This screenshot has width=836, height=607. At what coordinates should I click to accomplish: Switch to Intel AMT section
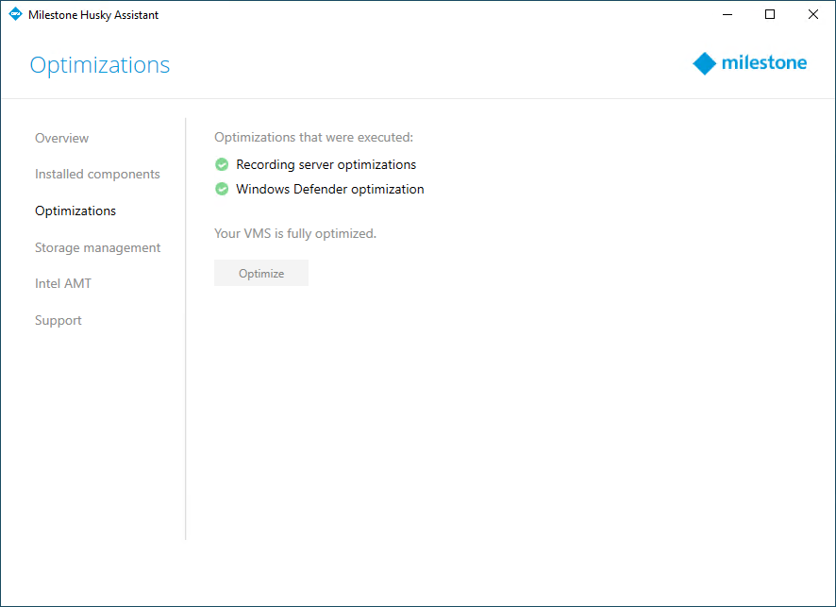(63, 284)
